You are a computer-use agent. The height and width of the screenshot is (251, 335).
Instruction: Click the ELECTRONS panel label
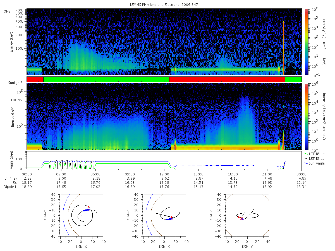[12, 100]
